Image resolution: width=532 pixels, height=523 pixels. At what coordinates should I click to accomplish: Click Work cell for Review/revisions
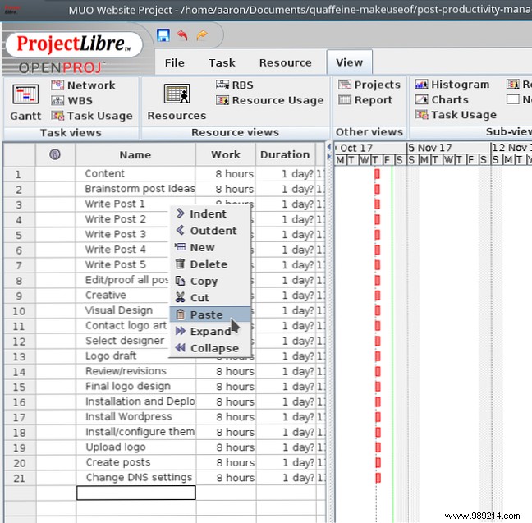click(x=226, y=371)
